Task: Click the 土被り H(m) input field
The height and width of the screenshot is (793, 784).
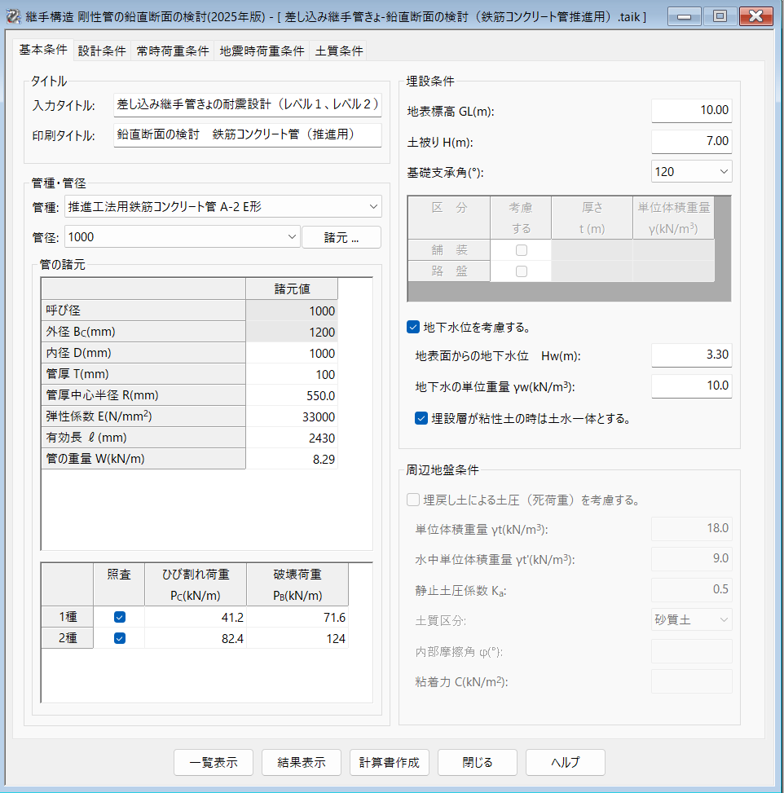Action: point(691,141)
